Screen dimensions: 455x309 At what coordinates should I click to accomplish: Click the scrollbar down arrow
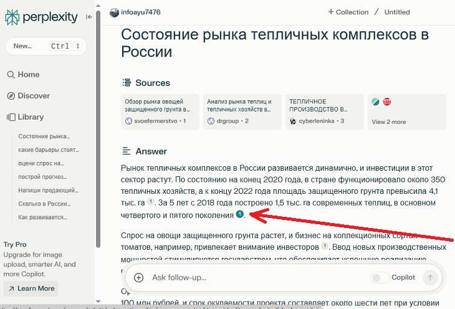[x=98, y=302]
